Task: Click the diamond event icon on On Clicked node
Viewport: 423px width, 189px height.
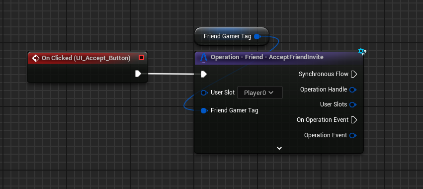Action: coord(35,58)
